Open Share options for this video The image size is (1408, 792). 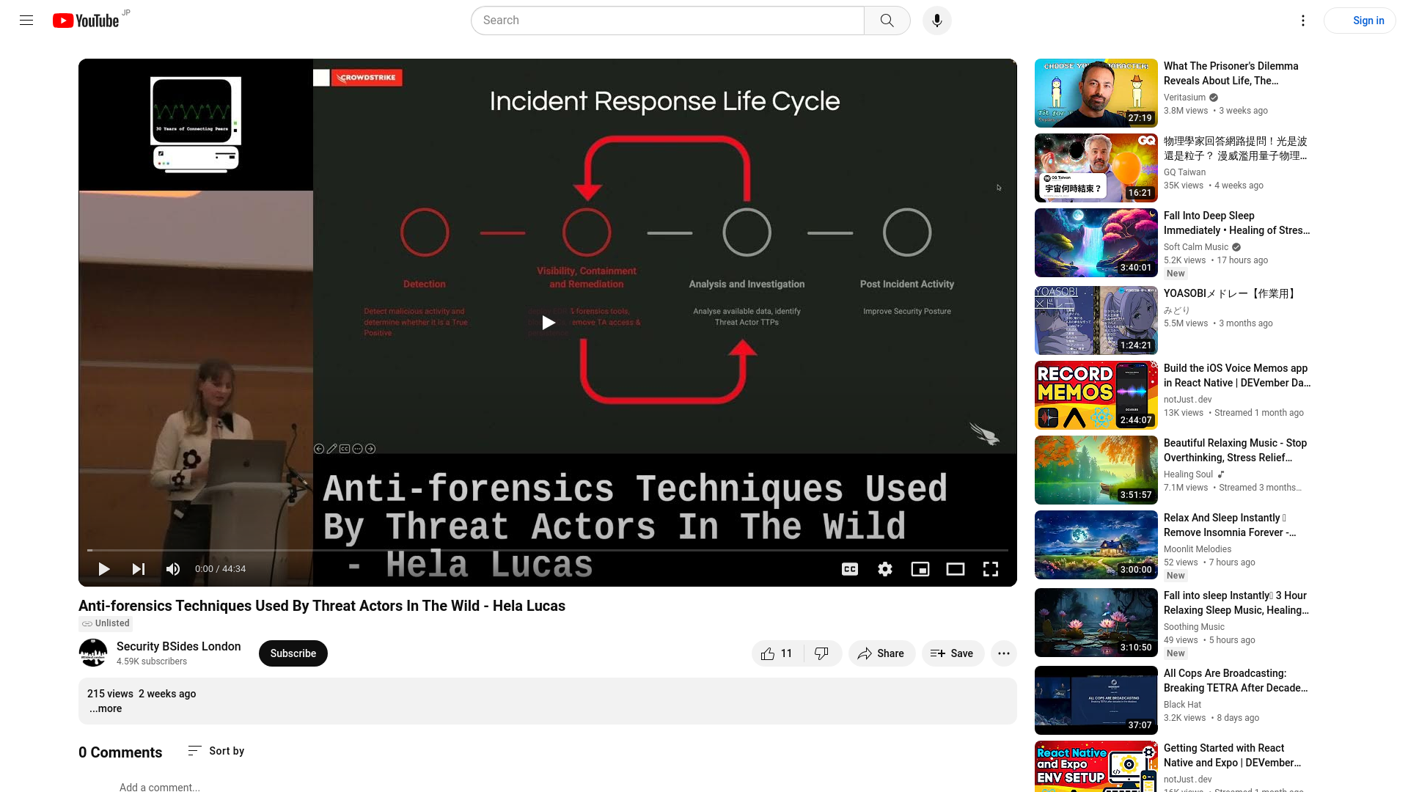point(881,653)
